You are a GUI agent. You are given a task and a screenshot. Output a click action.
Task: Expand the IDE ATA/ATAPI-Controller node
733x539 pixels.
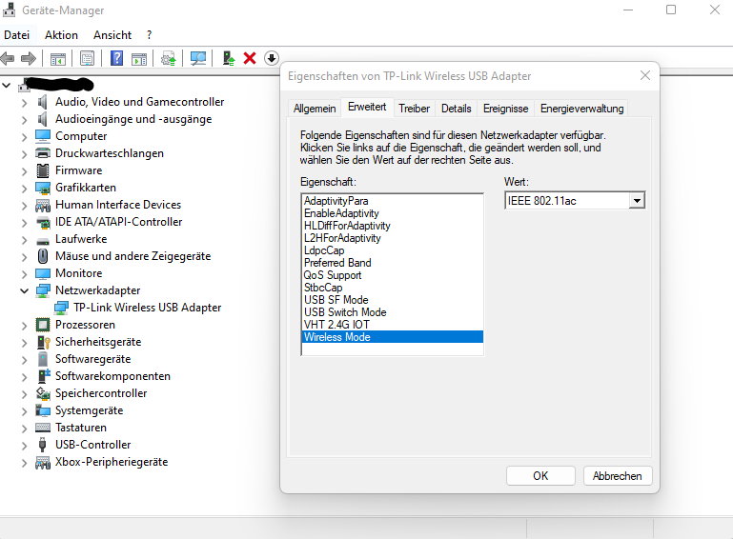pos(25,222)
